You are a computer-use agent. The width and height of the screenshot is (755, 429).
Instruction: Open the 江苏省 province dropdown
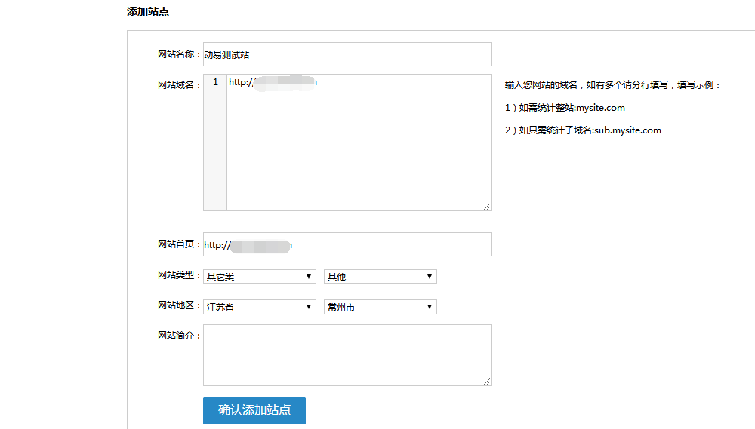coord(259,307)
